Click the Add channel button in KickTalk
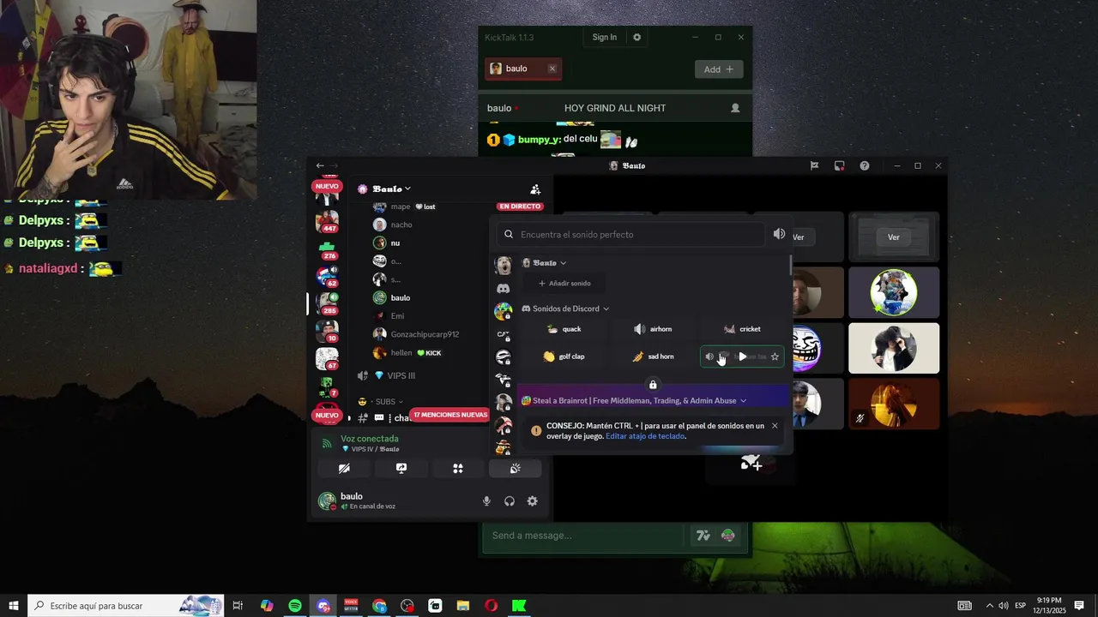The height and width of the screenshot is (617, 1098). pyautogui.click(x=719, y=69)
